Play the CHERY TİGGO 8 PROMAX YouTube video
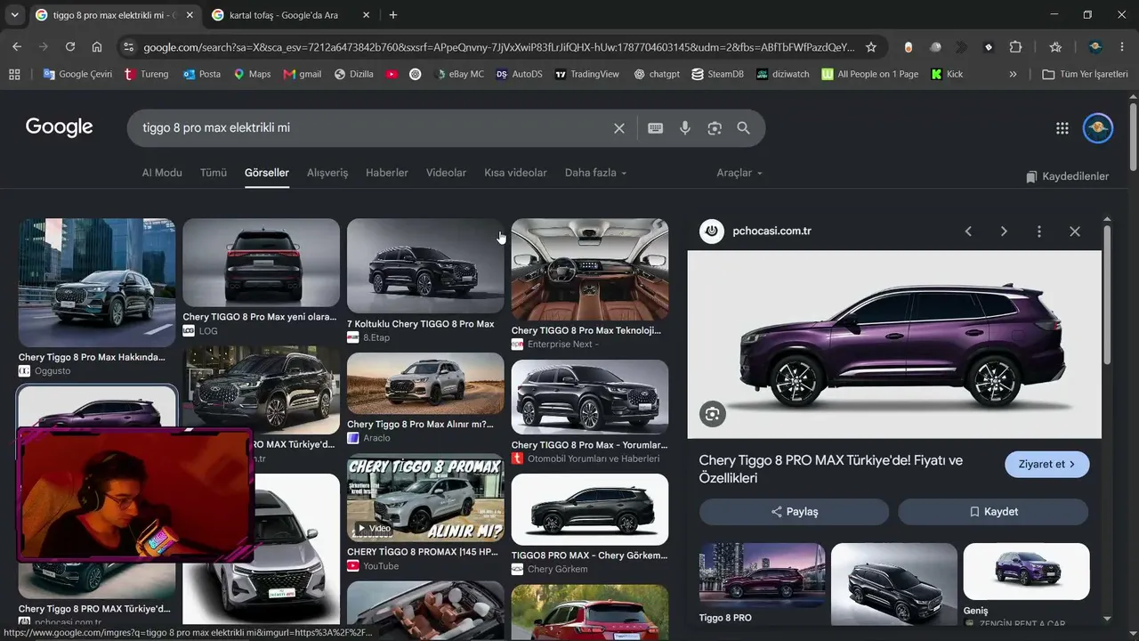Image resolution: width=1139 pixels, height=641 pixels. point(425,499)
